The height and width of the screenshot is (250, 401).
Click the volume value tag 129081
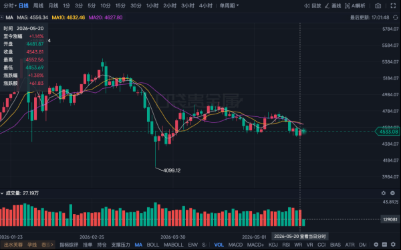tap(390, 219)
